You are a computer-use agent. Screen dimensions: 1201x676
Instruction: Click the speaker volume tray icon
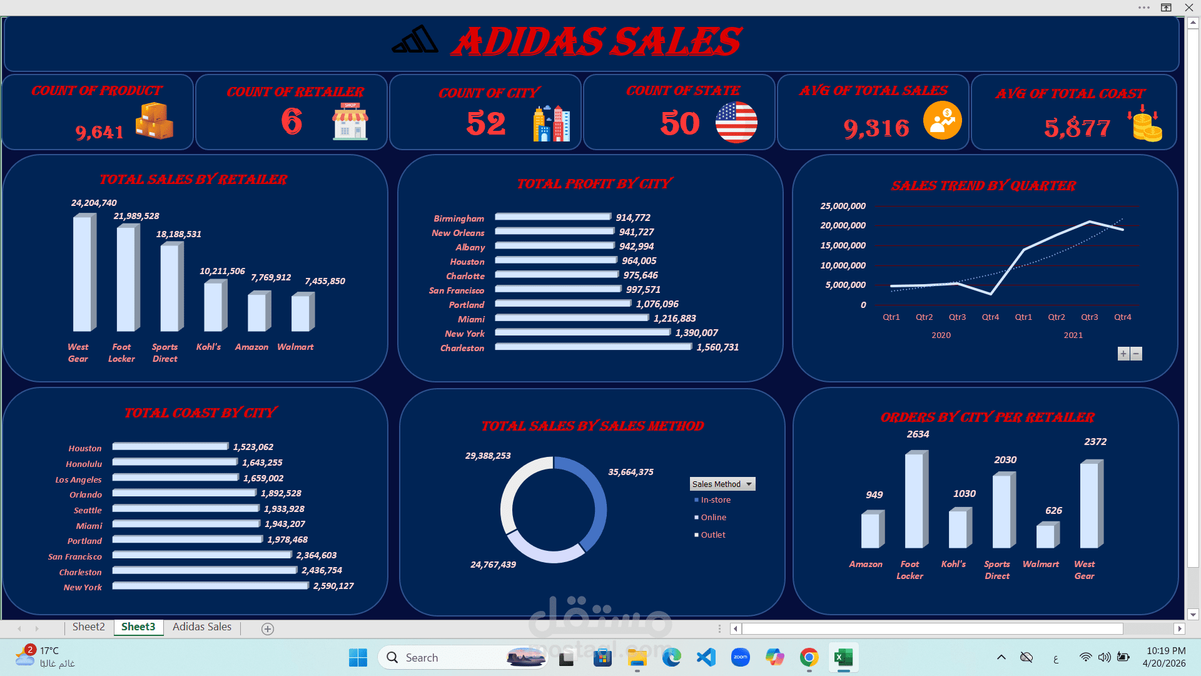pyautogui.click(x=1105, y=657)
